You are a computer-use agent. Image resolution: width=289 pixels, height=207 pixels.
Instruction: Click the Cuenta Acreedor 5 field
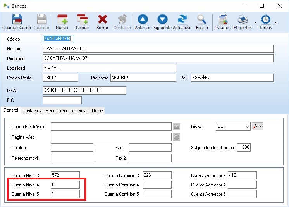click(x=242, y=194)
